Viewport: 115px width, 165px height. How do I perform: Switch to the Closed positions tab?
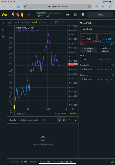coord(44,120)
